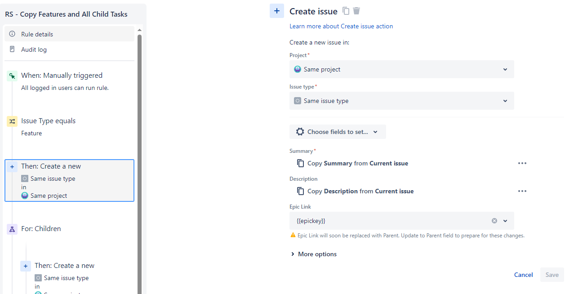Open the Project dropdown

402,69
